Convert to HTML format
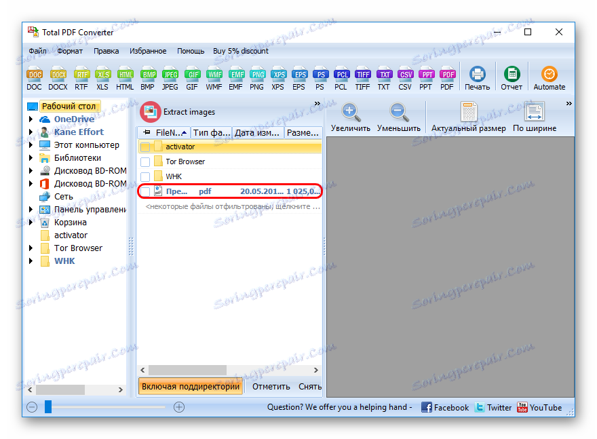The width and height of the screenshot is (597, 439). click(x=125, y=79)
